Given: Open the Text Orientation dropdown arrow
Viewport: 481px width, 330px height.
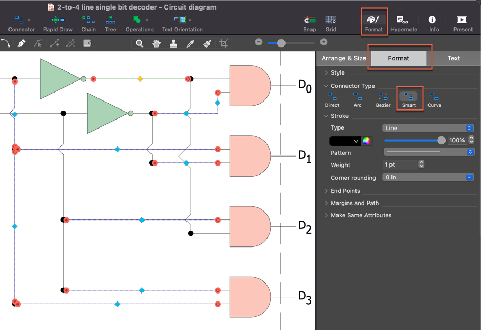Looking at the screenshot, I should pos(190,20).
